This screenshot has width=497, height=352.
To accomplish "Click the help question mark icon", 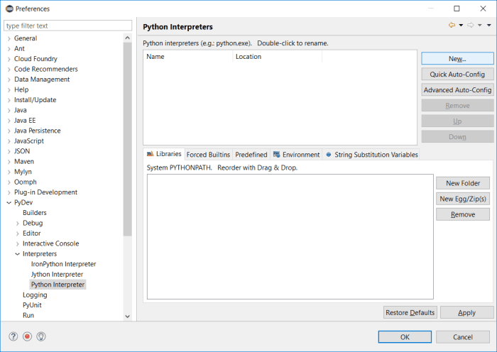I will (13, 336).
